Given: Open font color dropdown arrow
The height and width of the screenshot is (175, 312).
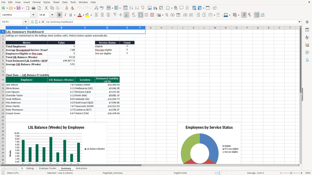Looking at the screenshot, I should (83, 15).
